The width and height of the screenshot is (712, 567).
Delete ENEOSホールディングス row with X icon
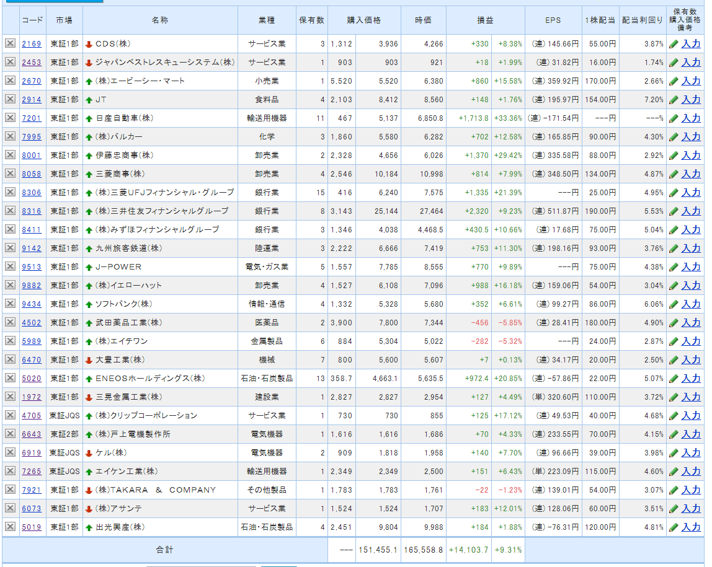tap(10, 378)
